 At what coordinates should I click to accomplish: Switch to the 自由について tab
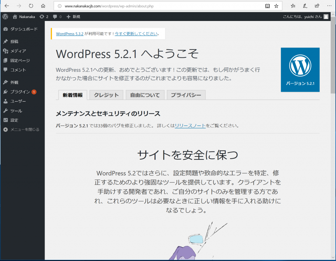click(145, 95)
